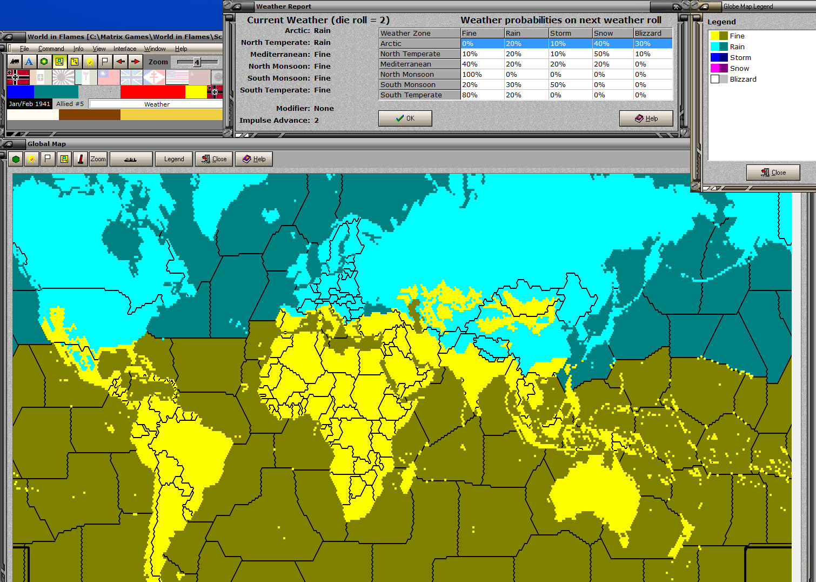Click the sun weather report icon

(x=90, y=61)
